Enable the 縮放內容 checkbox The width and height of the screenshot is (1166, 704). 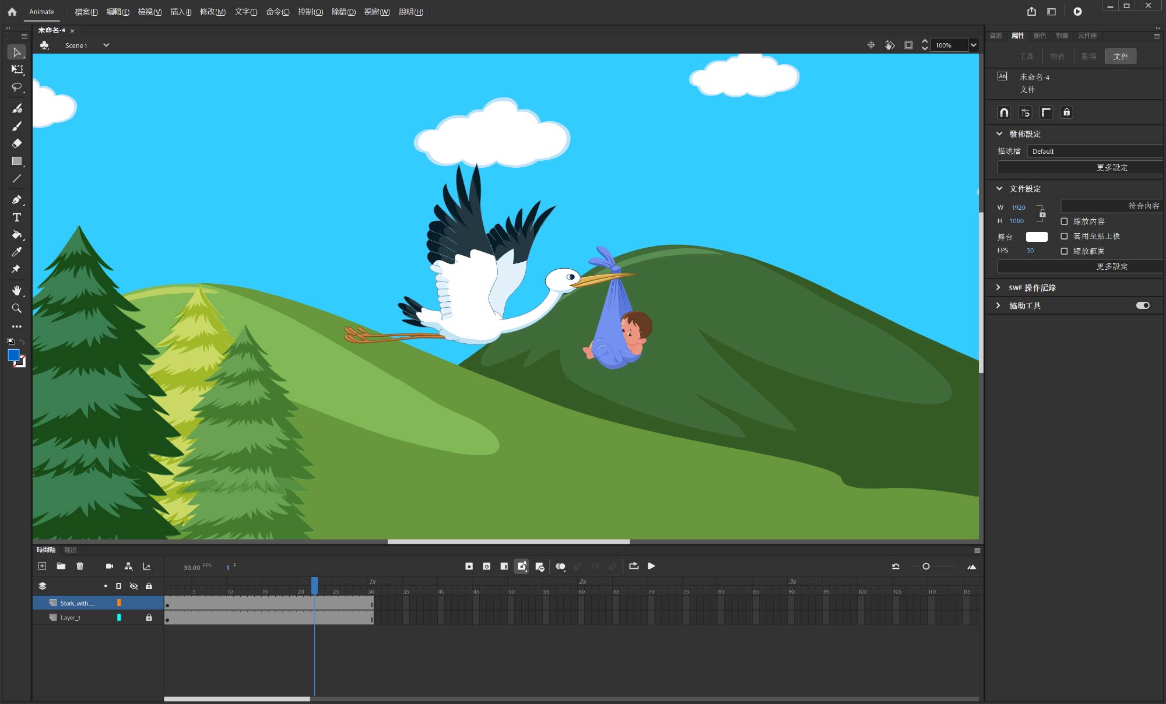point(1064,221)
